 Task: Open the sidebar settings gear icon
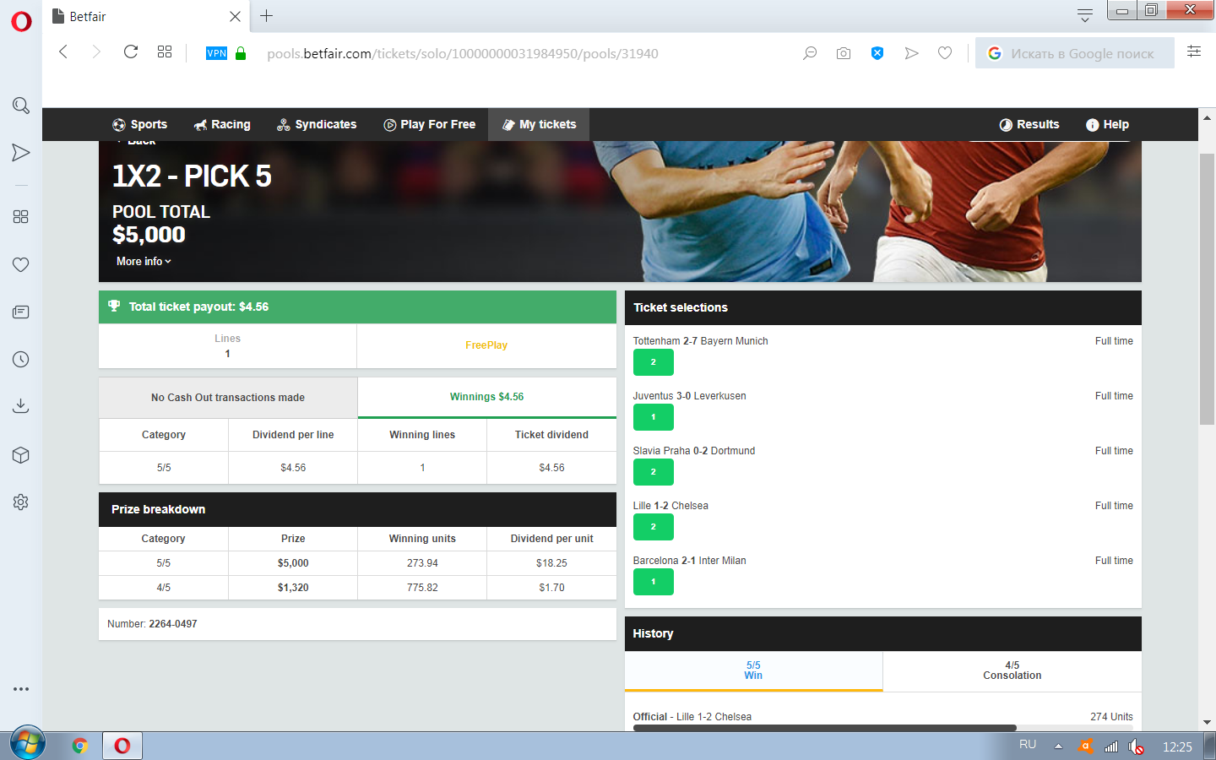pyautogui.click(x=21, y=502)
